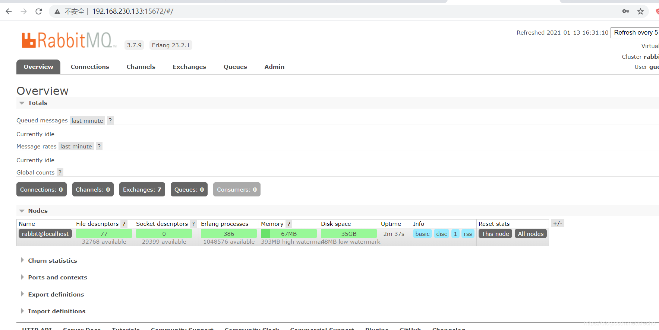This screenshot has height=330, width=659.
Task: Click the 1048576 available text
Action: (x=229, y=242)
